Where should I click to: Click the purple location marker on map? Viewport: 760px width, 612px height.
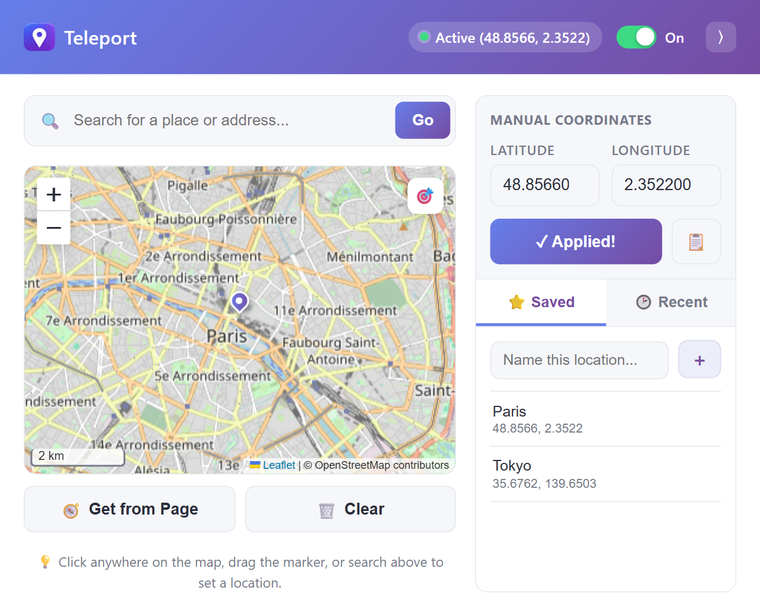coord(239,302)
